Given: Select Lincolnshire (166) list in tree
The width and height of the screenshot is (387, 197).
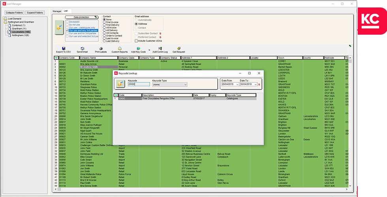Looking at the screenshot, I should pos(21,32).
